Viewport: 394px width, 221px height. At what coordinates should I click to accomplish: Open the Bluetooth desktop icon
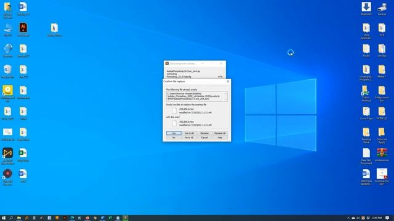pyautogui.click(x=366, y=9)
